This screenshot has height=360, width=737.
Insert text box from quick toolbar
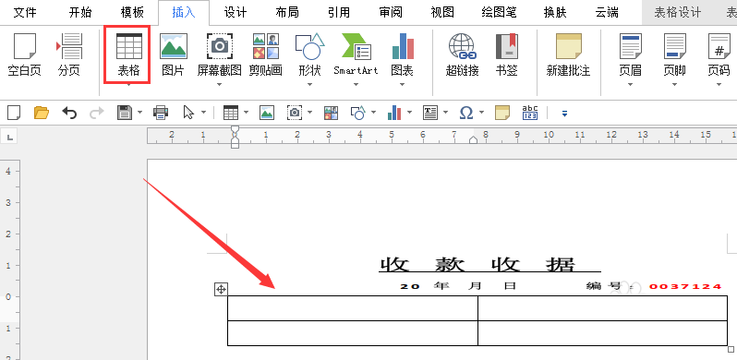[x=430, y=113]
